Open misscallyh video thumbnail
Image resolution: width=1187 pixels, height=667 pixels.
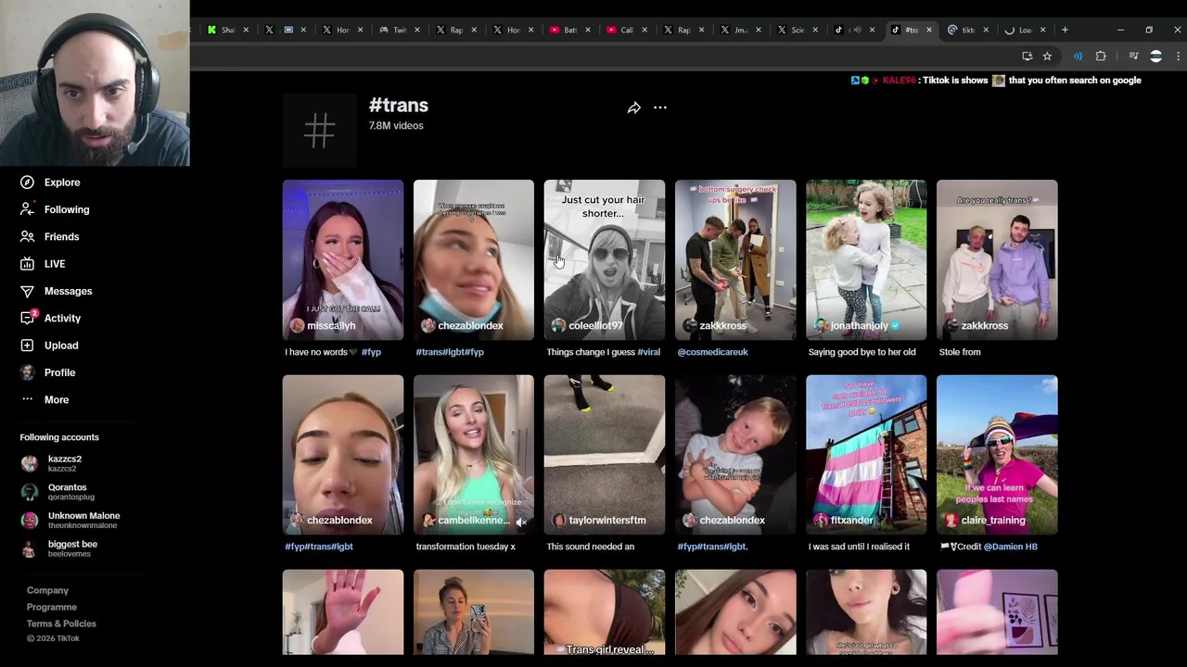pos(343,259)
